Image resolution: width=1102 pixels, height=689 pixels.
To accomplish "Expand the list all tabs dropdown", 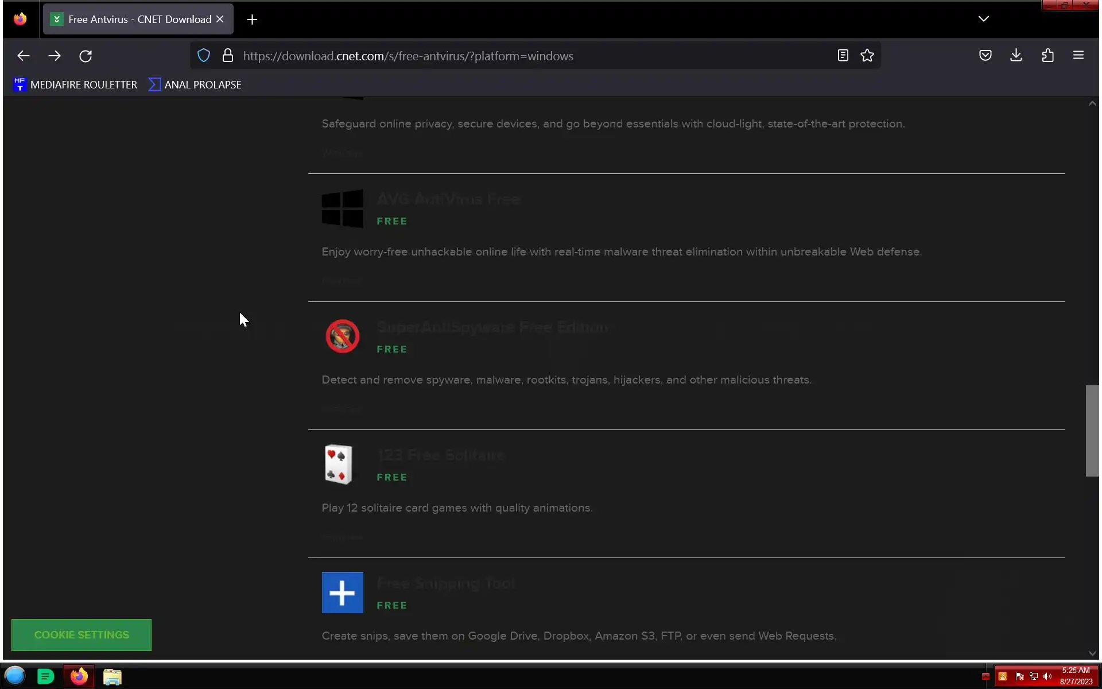I will pyautogui.click(x=983, y=19).
